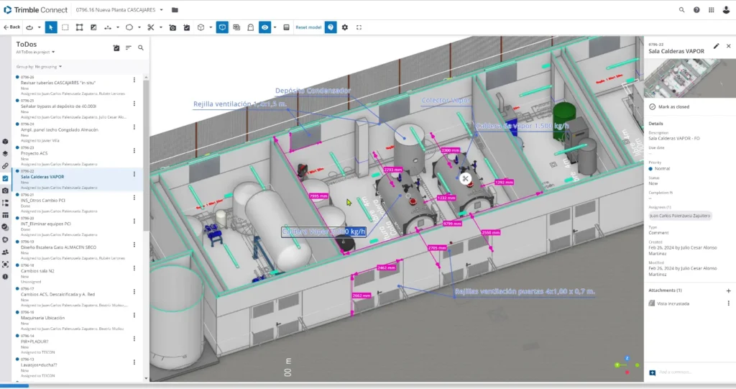Create a new ToDo in the panel

point(116,47)
